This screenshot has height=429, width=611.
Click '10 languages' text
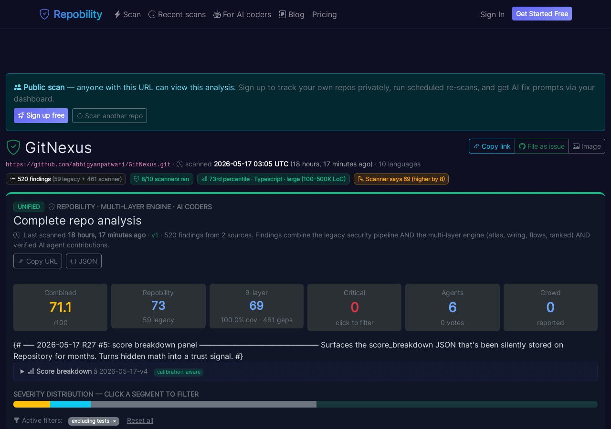400,164
